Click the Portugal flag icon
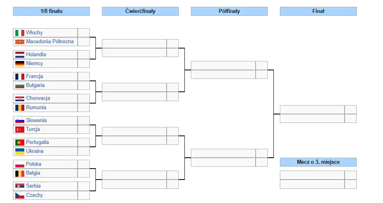The height and width of the screenshot is (203, 383). pyautogui.click(x=19, y=142)
